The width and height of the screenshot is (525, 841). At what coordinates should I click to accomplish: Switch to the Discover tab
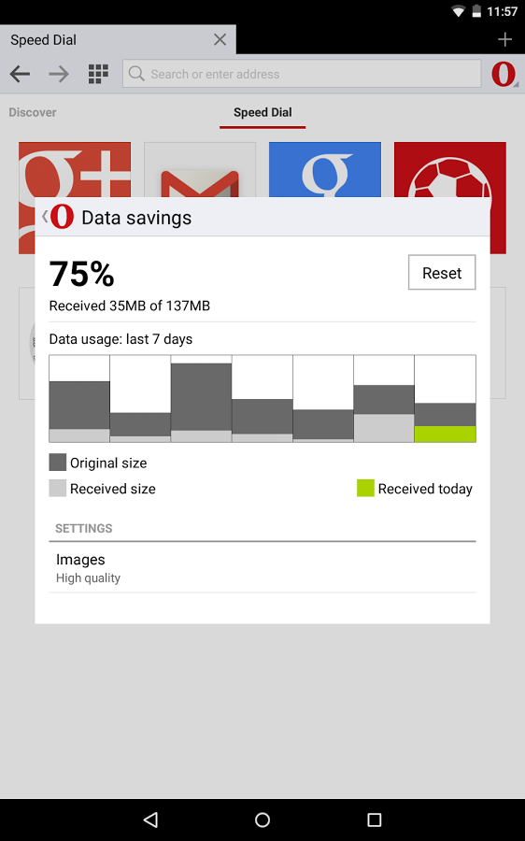32,112
